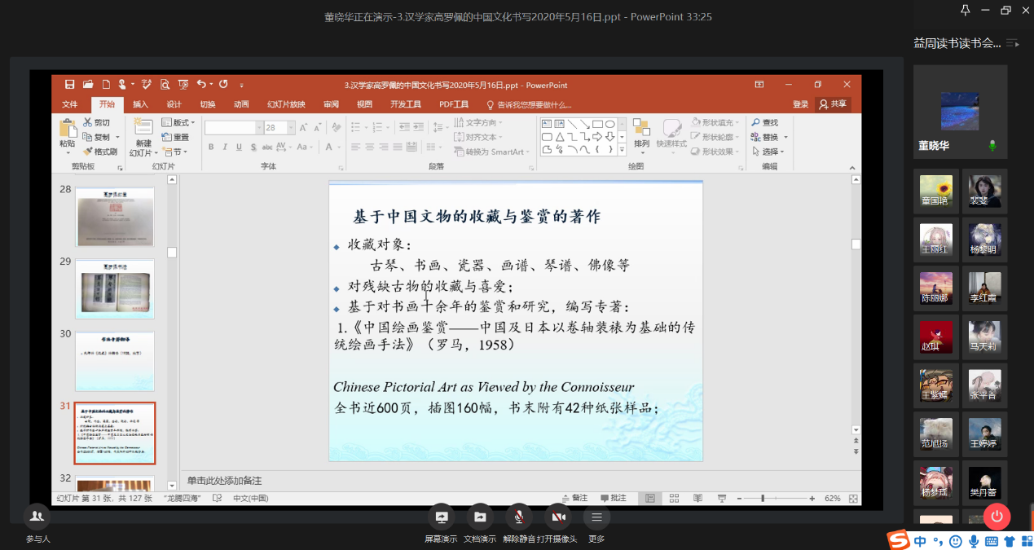Select slide 29 thumbnail in slide panel

pos(115,289)
